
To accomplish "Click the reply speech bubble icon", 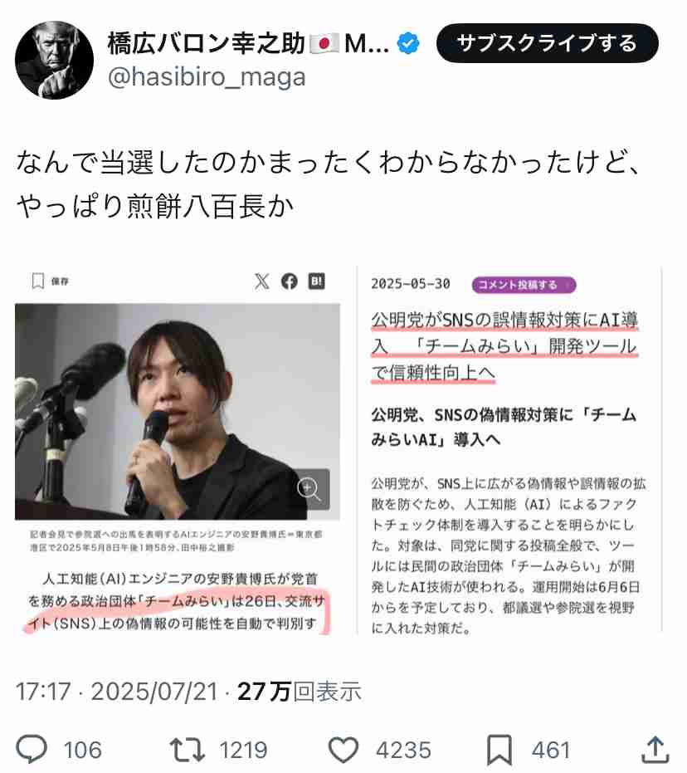I will pos(32,749).
